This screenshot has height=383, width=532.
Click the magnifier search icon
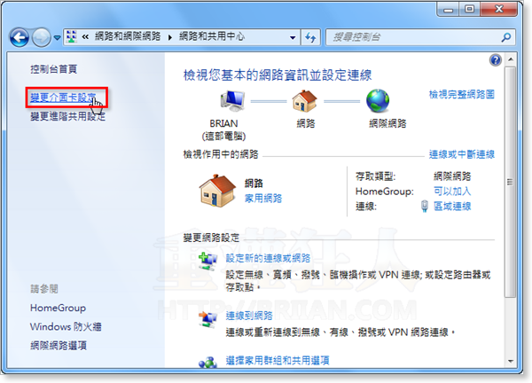506,37
